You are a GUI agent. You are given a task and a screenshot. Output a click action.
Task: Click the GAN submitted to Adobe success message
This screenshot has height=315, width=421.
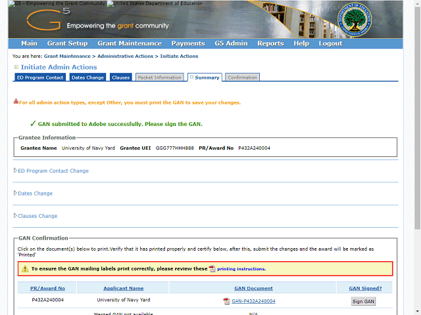click(120, 124)
